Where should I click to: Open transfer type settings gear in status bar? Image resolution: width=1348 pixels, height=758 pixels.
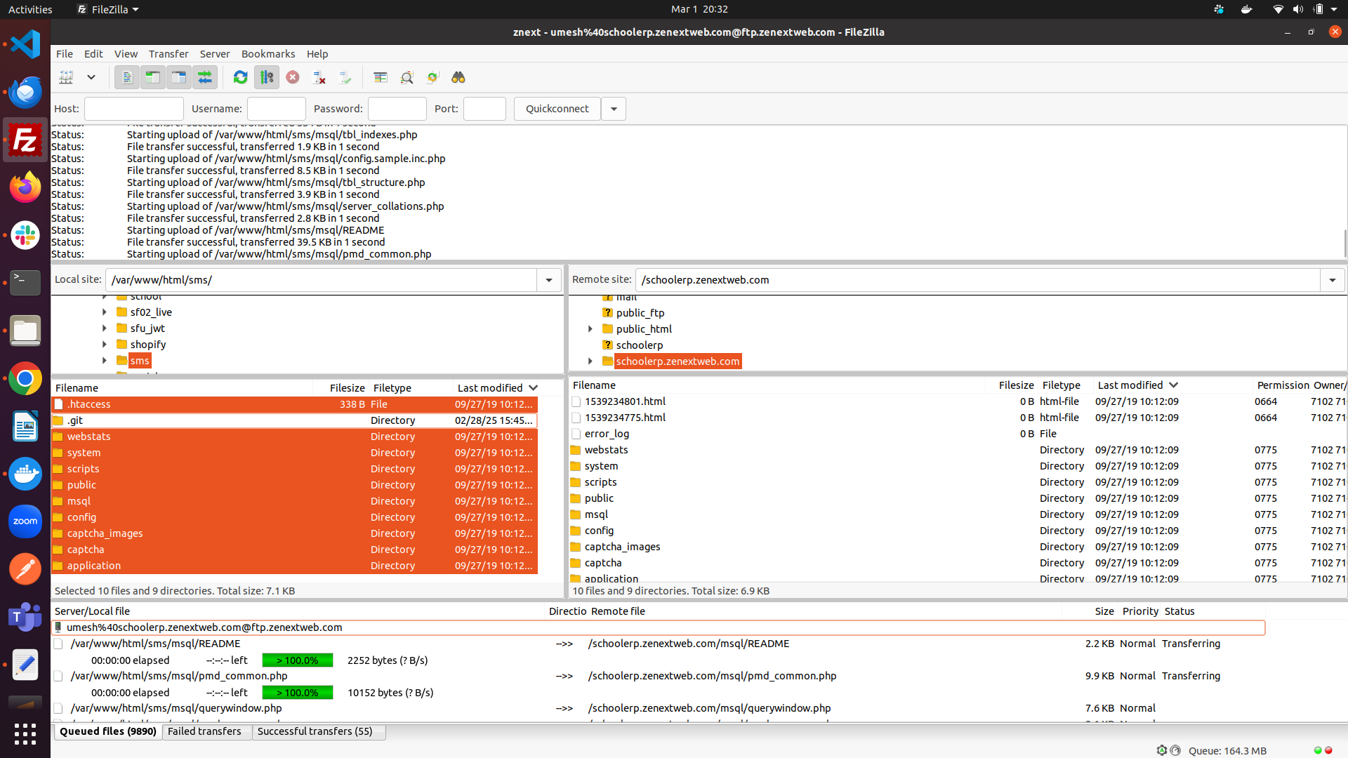pos(1162,750)
